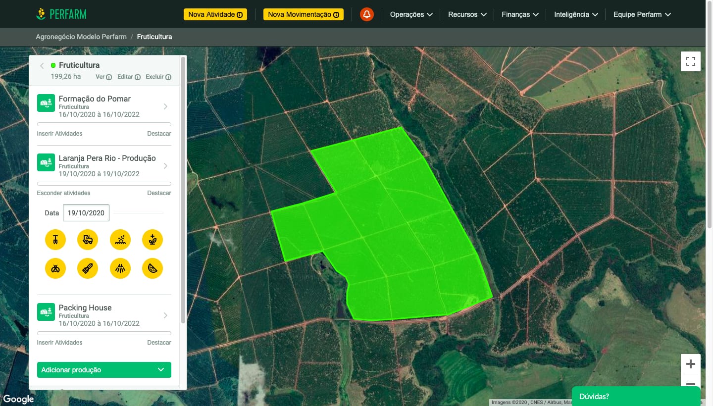
Task: Select the spray nozzle activity icon
Action: tap(120, 268)
